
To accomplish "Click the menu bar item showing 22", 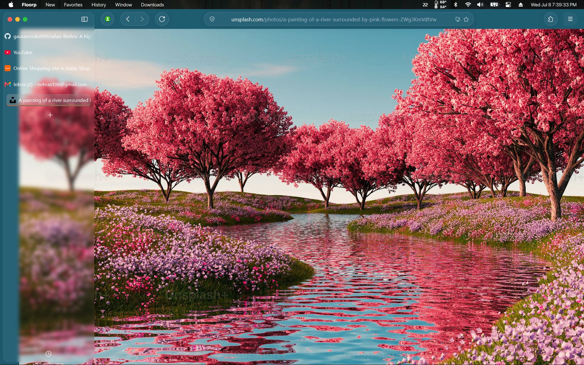I will click(x=425, y=5).
